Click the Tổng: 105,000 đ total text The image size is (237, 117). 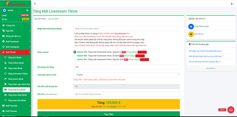(109, 103)
